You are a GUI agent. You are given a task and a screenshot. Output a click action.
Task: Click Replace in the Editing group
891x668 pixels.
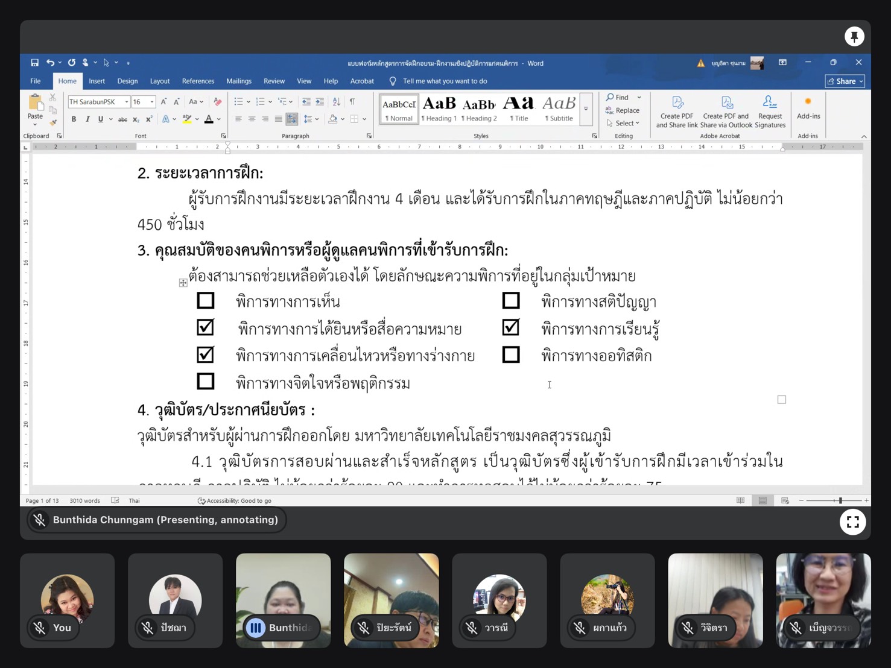point(623,110)
